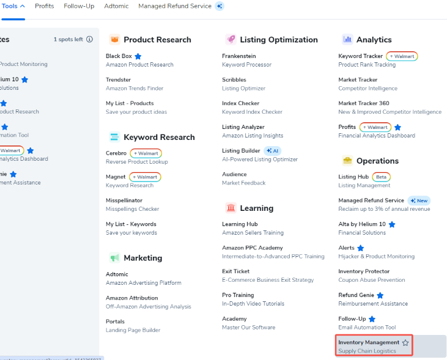Open Portals Landing Page Builder
The width and height of the screenshot is (447, 360).
(x=133, y=326)
